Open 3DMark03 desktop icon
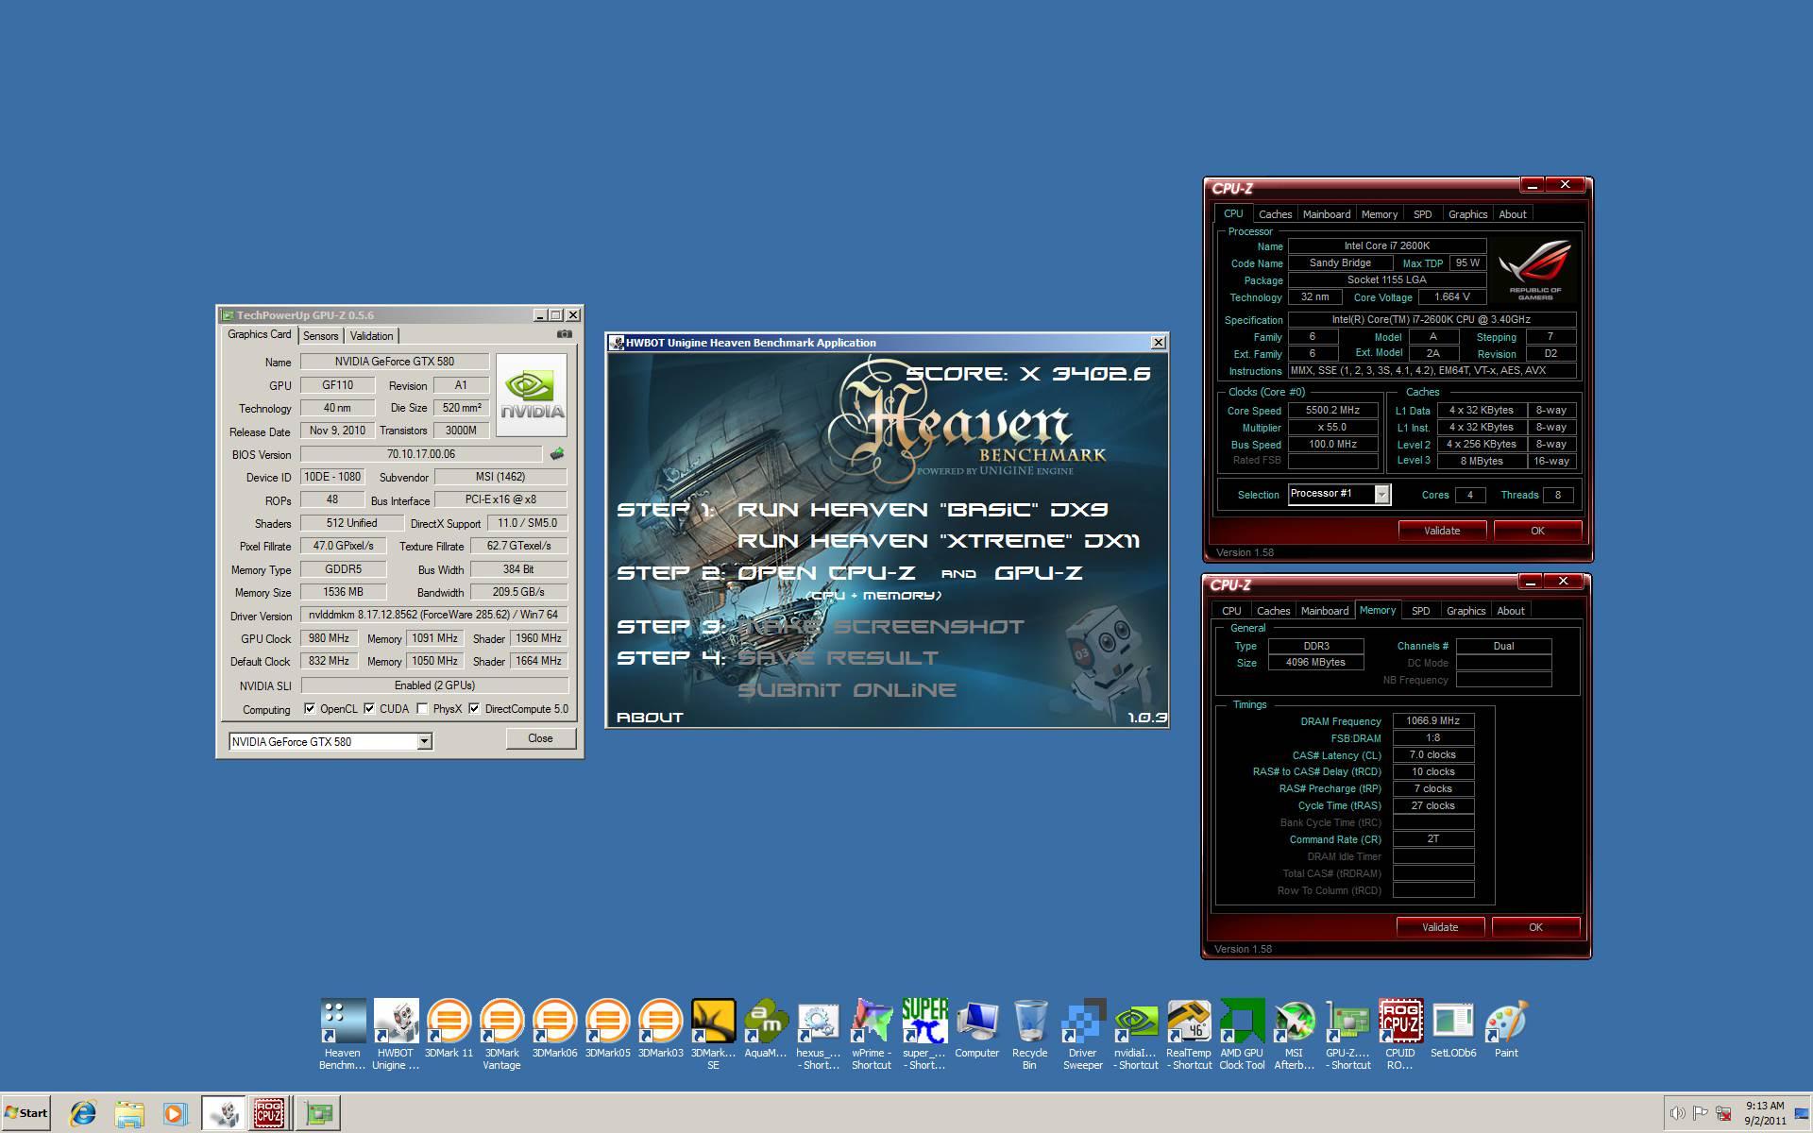1813x1133 pixels. click(660, 1029)
